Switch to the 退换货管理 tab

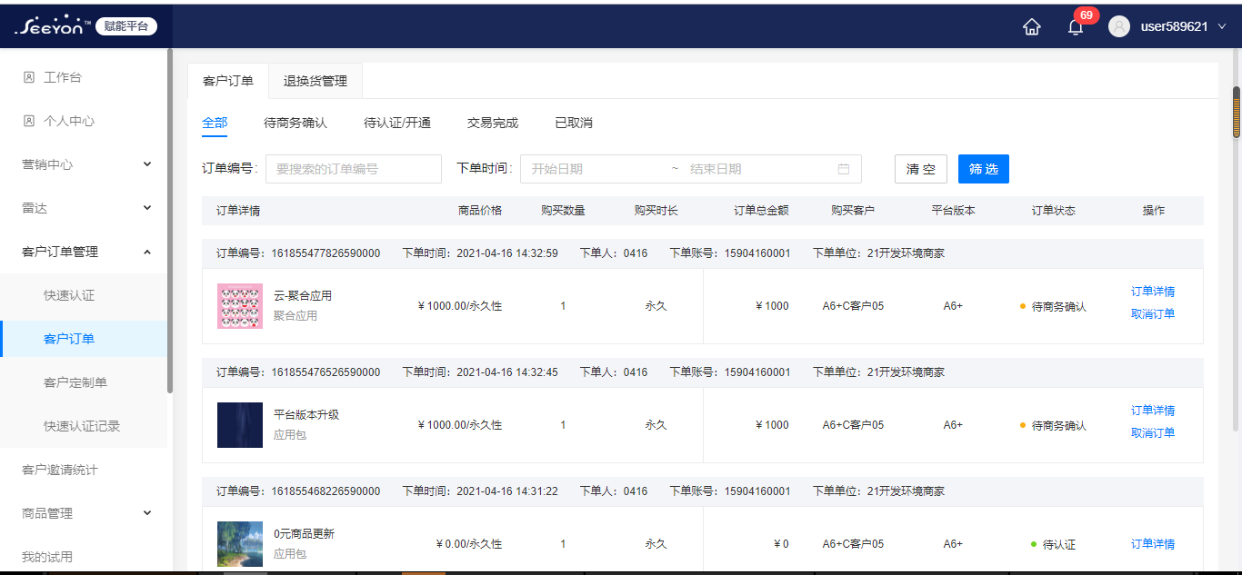coord(316,81)
